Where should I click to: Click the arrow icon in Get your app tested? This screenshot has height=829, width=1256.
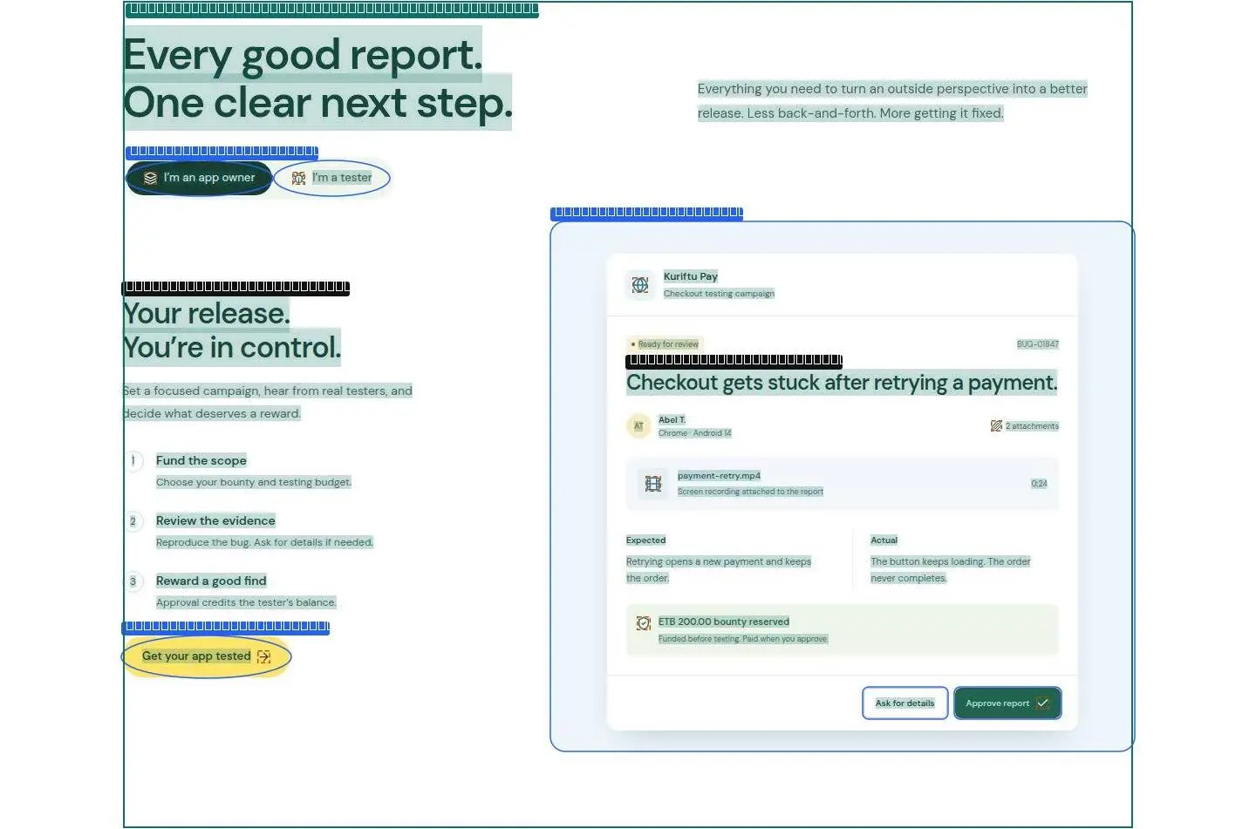[x=264, y=656]
